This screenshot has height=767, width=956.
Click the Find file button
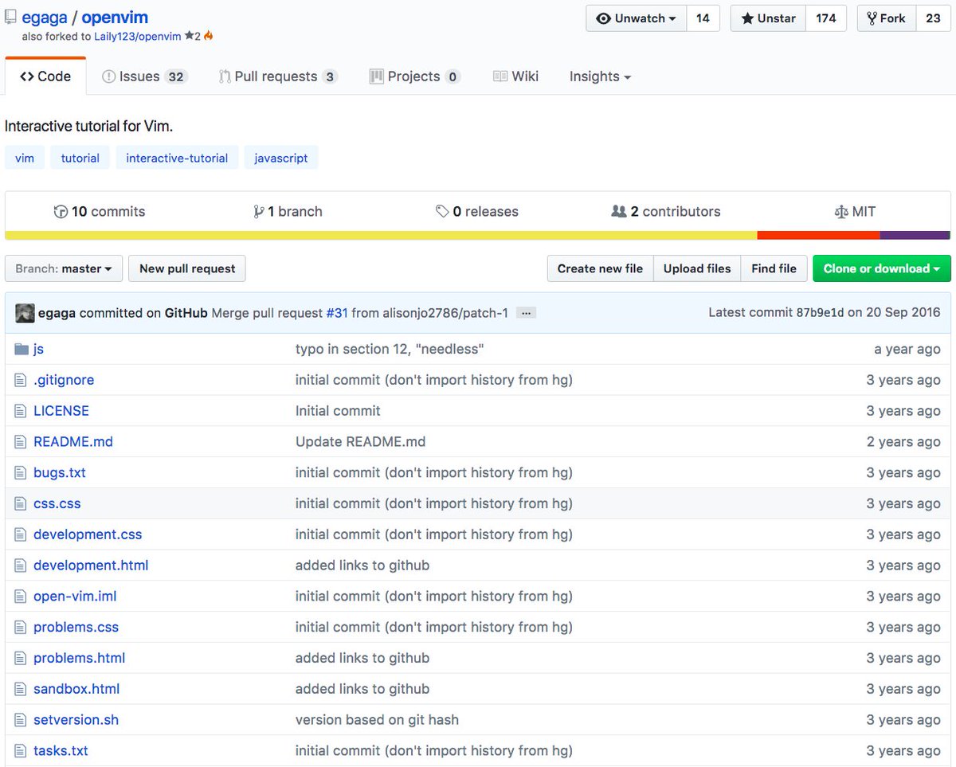click(774, 268)
